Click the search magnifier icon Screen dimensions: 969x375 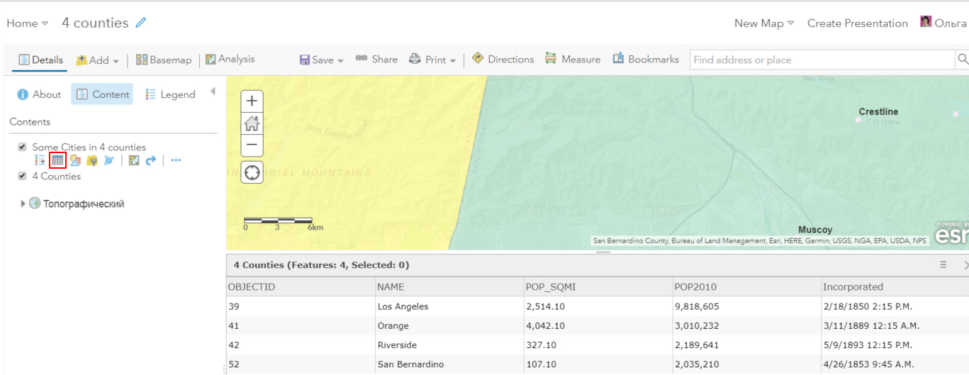click(963, 60)
